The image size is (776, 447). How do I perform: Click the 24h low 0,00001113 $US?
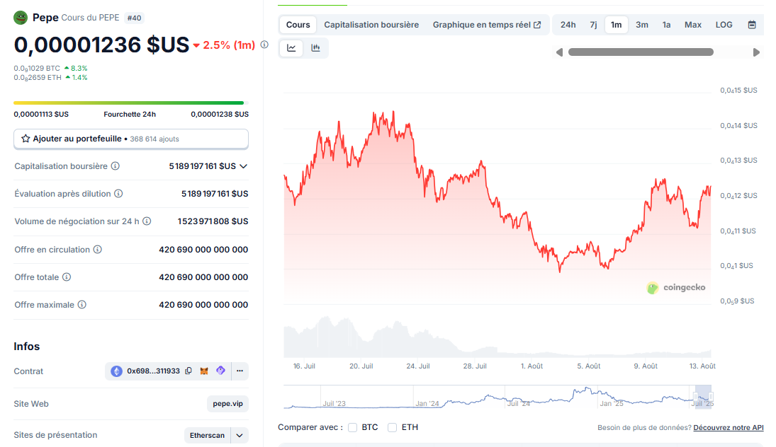(x=41, y=114)
